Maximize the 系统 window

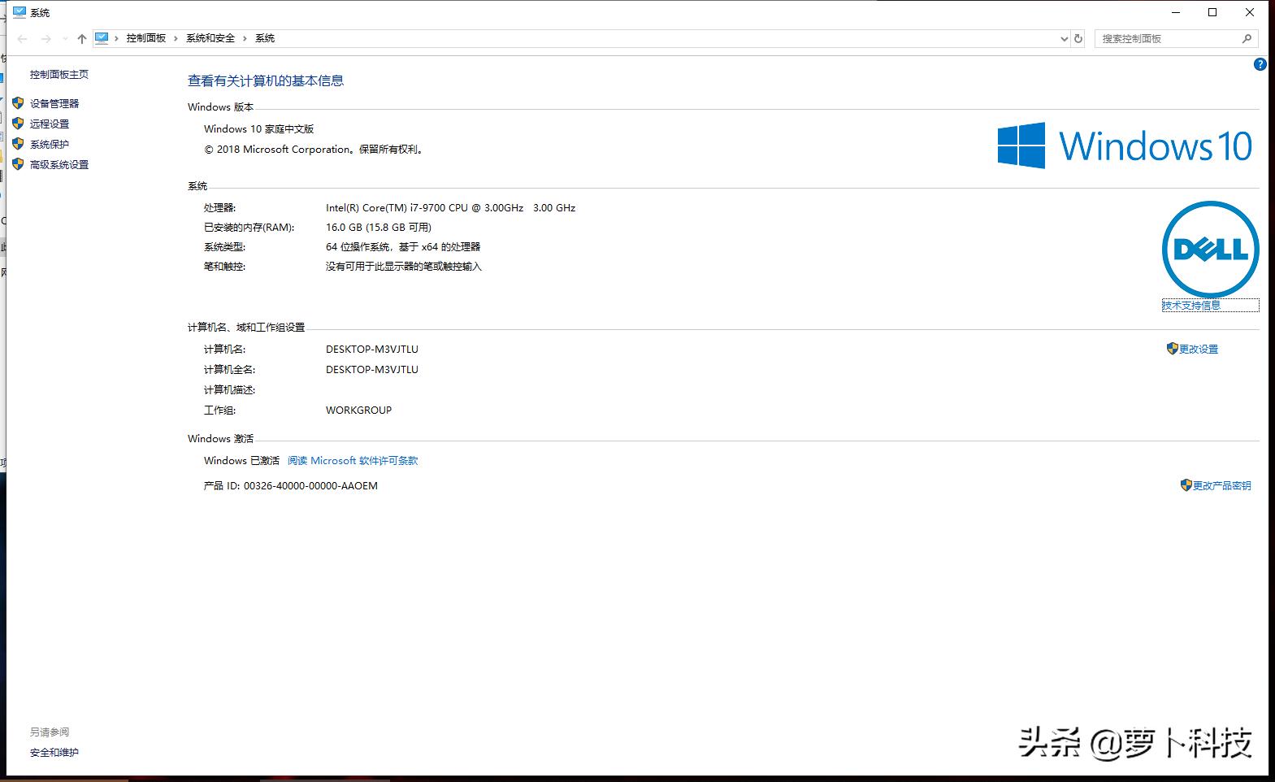[x=1212, y=12]
